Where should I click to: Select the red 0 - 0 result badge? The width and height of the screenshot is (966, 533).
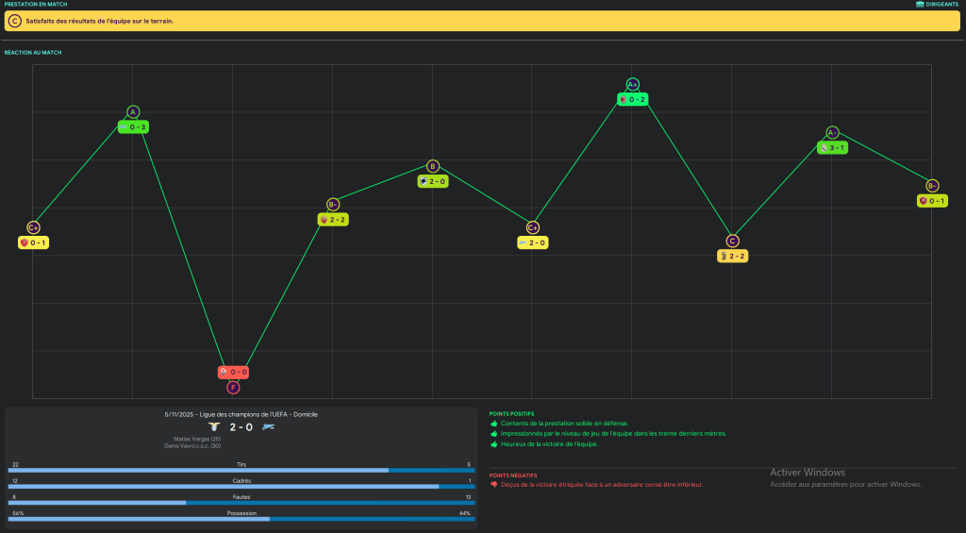tap(233, 372)
